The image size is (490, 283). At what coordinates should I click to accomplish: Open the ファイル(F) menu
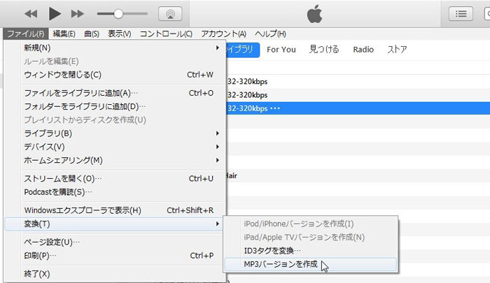point(26,34)
